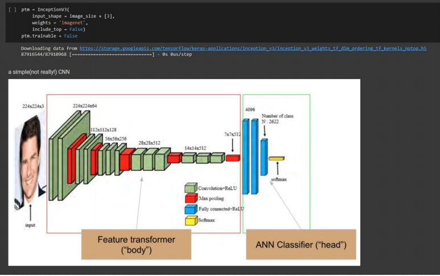The image size is (440, 276).
Task: Click the 'Number of class N : 2622' label
Action: coord(278,118)
